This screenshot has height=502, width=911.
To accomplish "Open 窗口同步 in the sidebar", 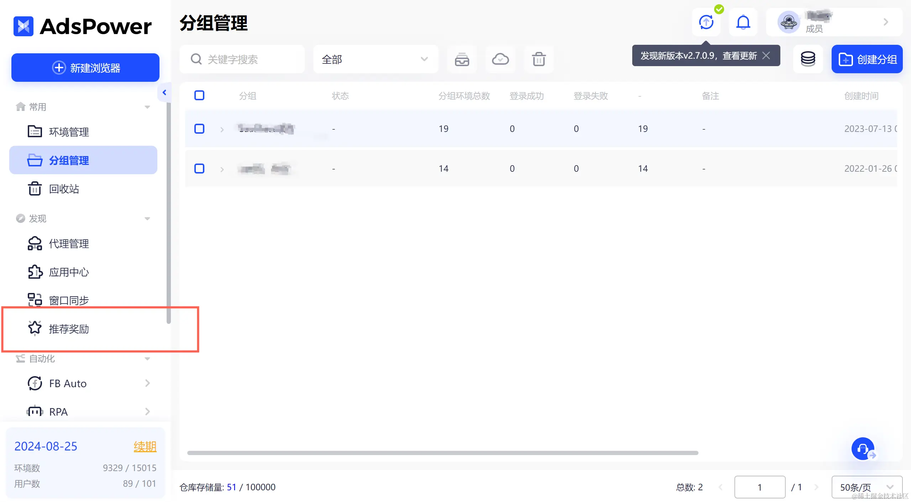I will coord(69,300).
